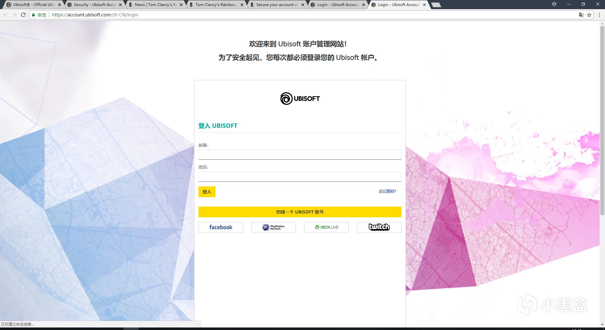This screenshot has width=605, height=330.
Task: Close the 'Security - Ubisoft Acco' tab
Action: pos(120,5)
